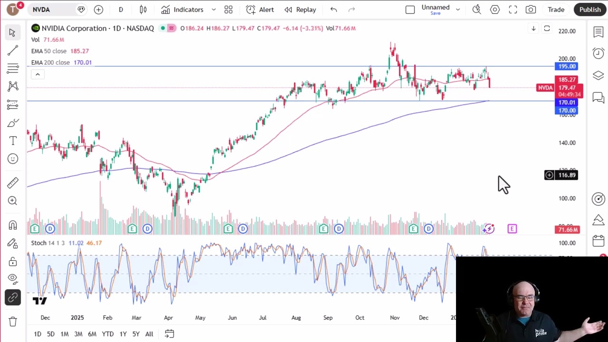Open the go to date calendar icon
The image size is (608, 342).
pos(169,334)
